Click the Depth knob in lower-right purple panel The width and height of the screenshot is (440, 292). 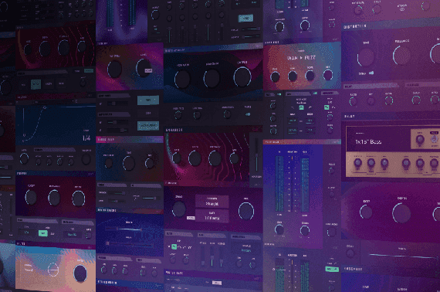tap(401, 213)
